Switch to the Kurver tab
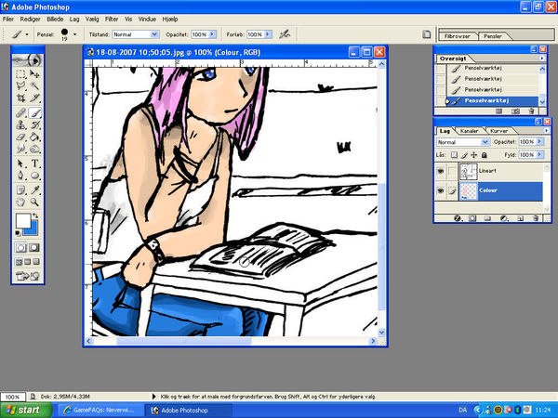This screenshot has width=558, height=418. (498, 131)
